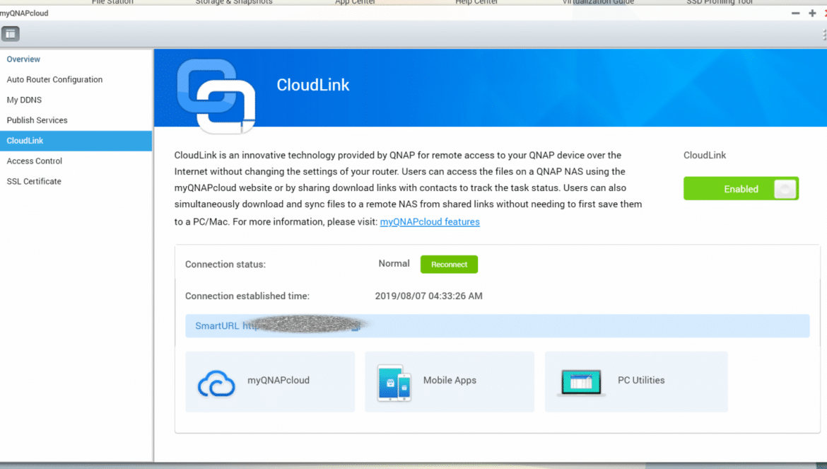Follow the myQNAPcloud features link
The image size is (827, 469).
tap(430, 221)
